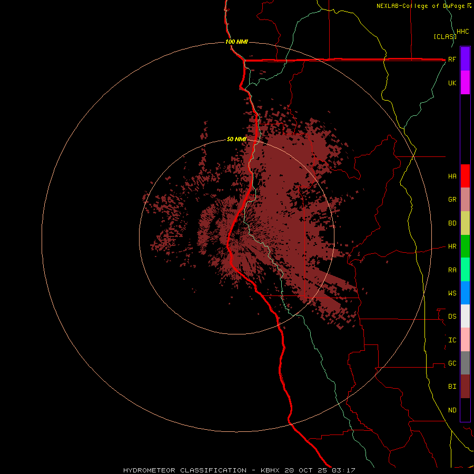This screenshot has height=474, width=474.
Task: Select the GR pink legend swatch
Action: pyautogui.click(x=465, y=200)
